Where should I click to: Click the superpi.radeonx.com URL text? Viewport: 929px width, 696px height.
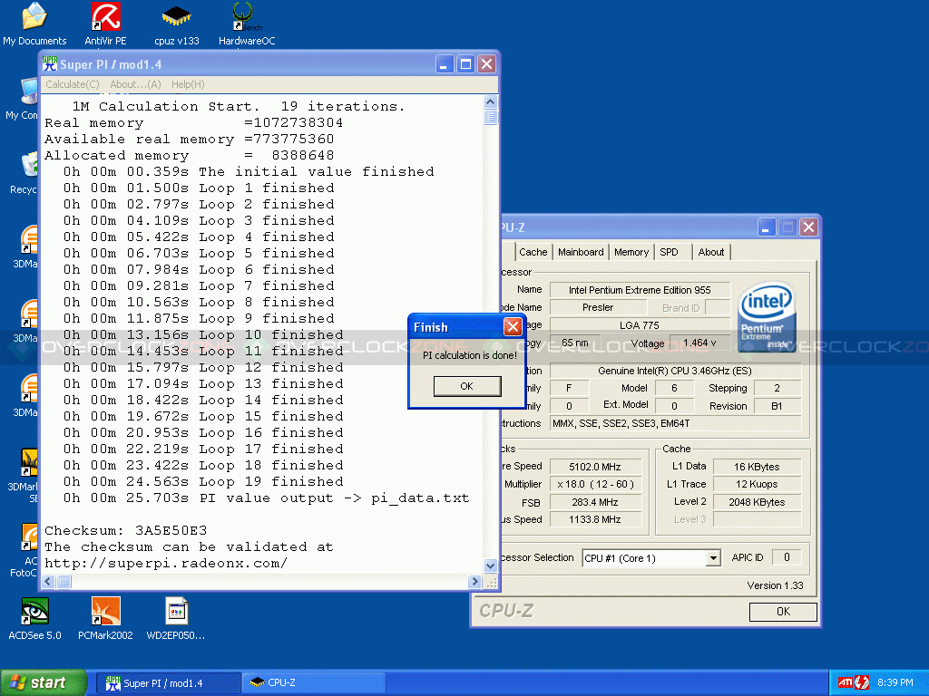pos(166,564)
